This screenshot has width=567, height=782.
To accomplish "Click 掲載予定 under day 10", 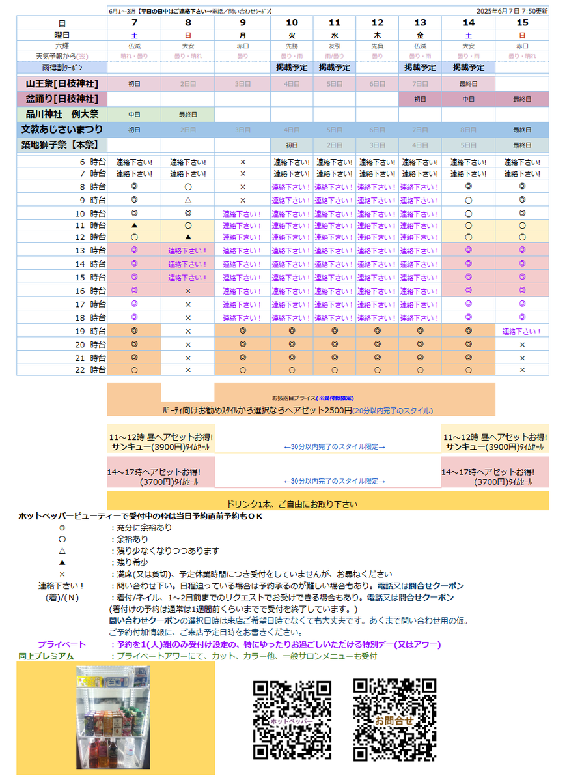I will coord(291,67).
